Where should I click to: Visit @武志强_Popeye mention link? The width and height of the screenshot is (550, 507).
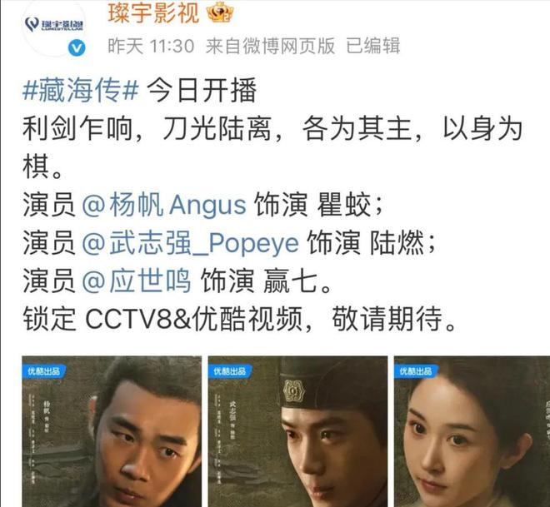(x=190, y=242)
